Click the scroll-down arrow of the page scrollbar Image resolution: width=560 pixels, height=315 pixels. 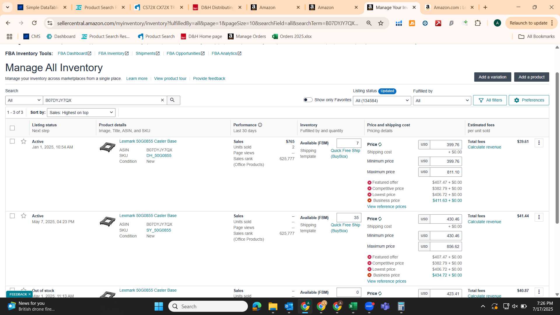pos(557,295)
